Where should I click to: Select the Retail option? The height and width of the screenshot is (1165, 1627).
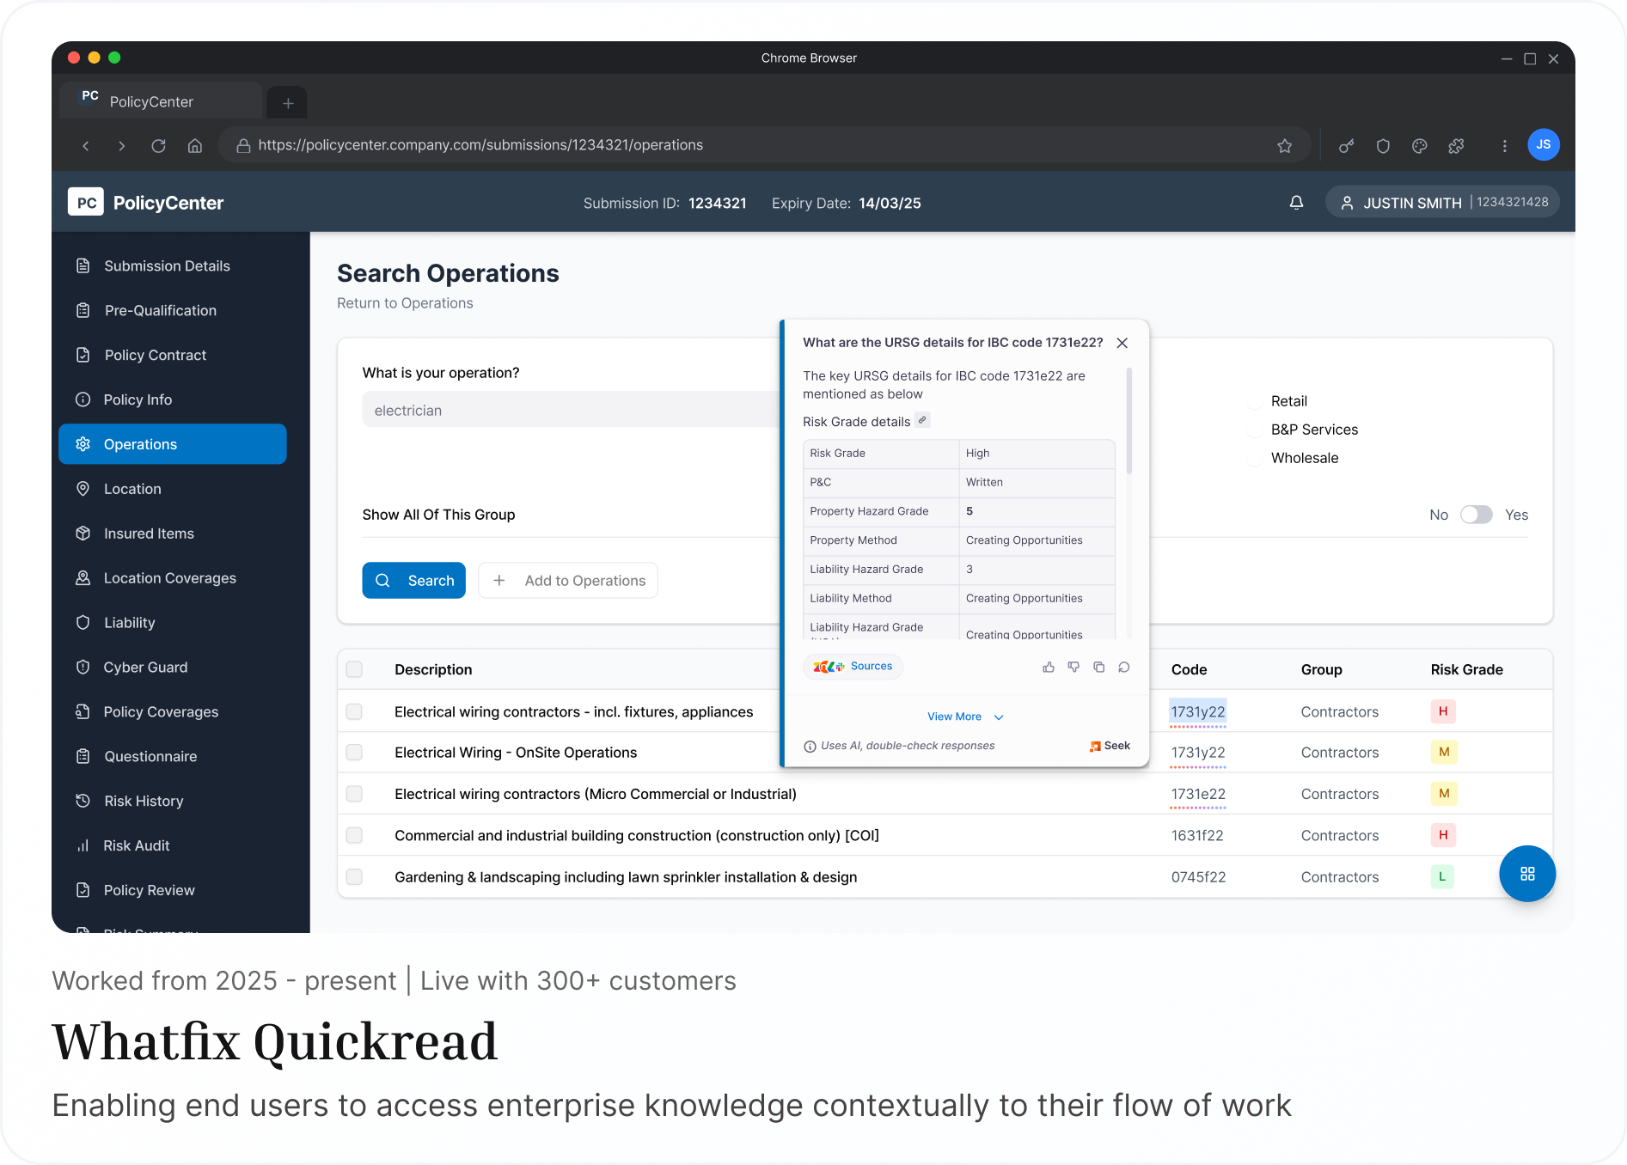(x=1256, y=401)
